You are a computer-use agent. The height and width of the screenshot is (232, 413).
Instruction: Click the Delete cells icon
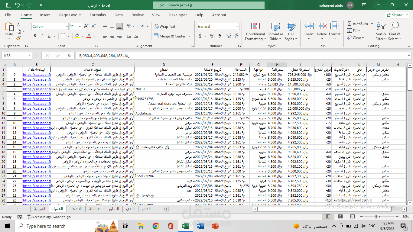[x=322, y=26]
